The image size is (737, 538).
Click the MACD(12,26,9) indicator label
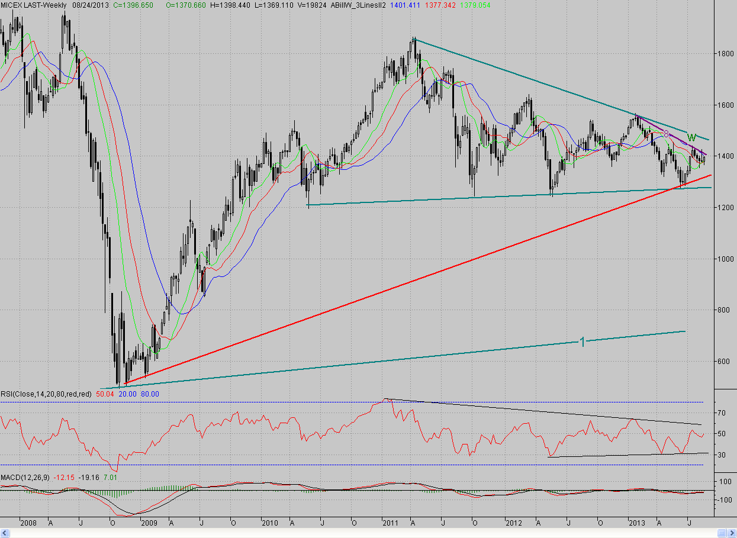[25, 476]
